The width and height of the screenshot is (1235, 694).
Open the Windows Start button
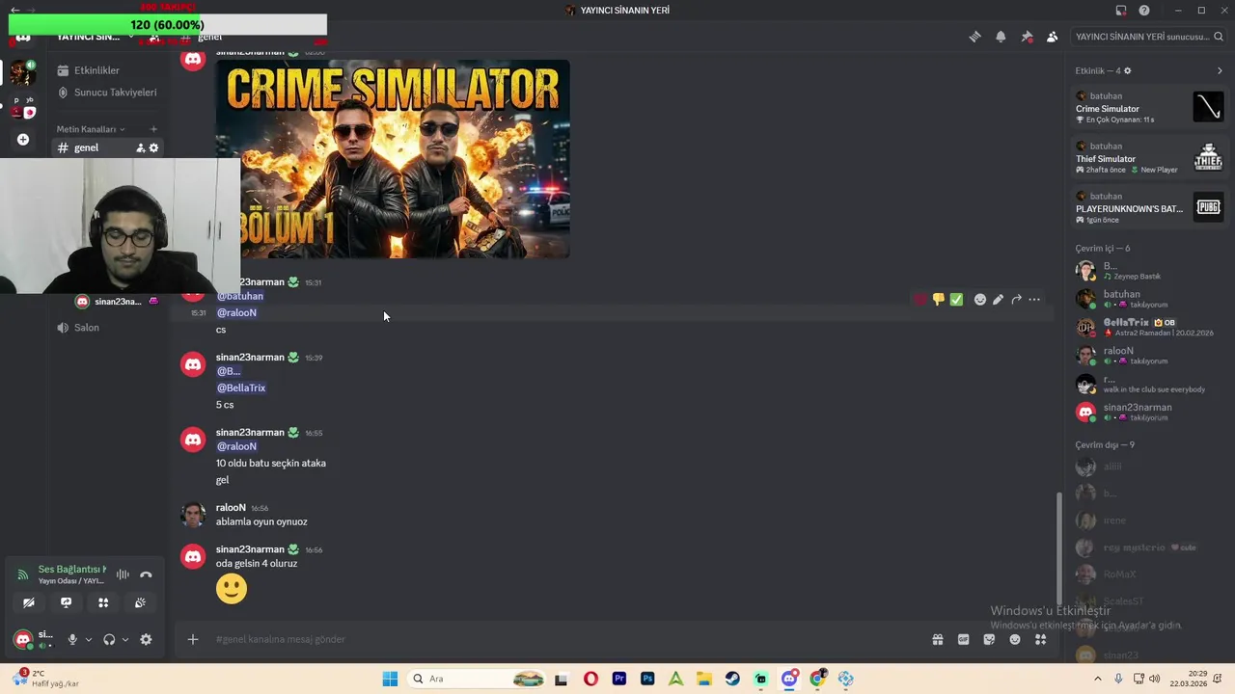(x=390, y=679)
